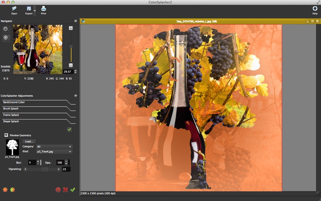Screen dimensions: 321x201
Task: Maximize the image document window
Action: coord(313,21)
